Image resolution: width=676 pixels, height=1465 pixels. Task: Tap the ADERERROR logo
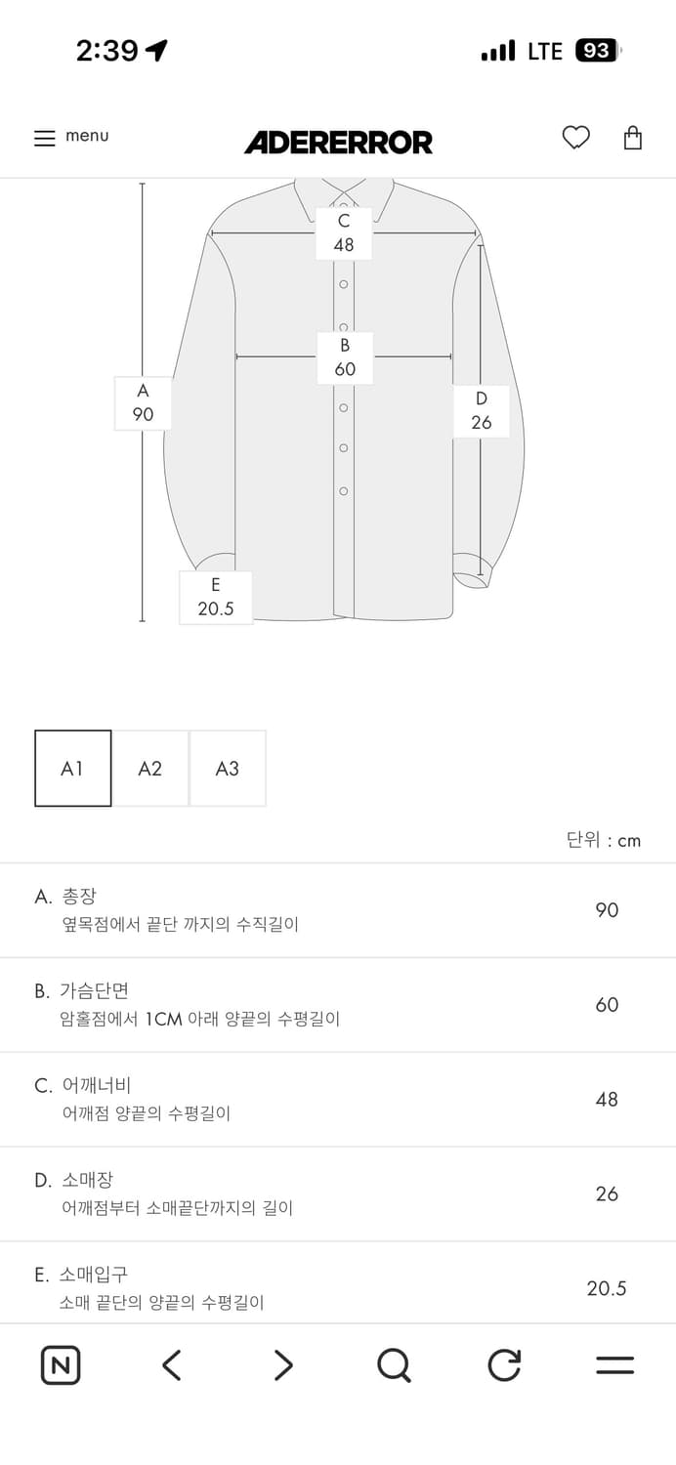(x=338, y=143)
